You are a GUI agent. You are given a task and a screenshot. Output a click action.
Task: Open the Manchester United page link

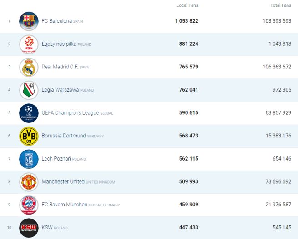pyautogui.click(x=63, y=182)
